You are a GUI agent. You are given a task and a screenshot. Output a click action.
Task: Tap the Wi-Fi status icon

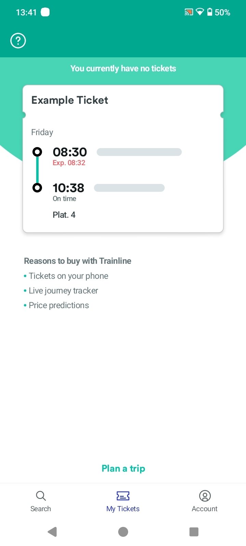(200, 12)
